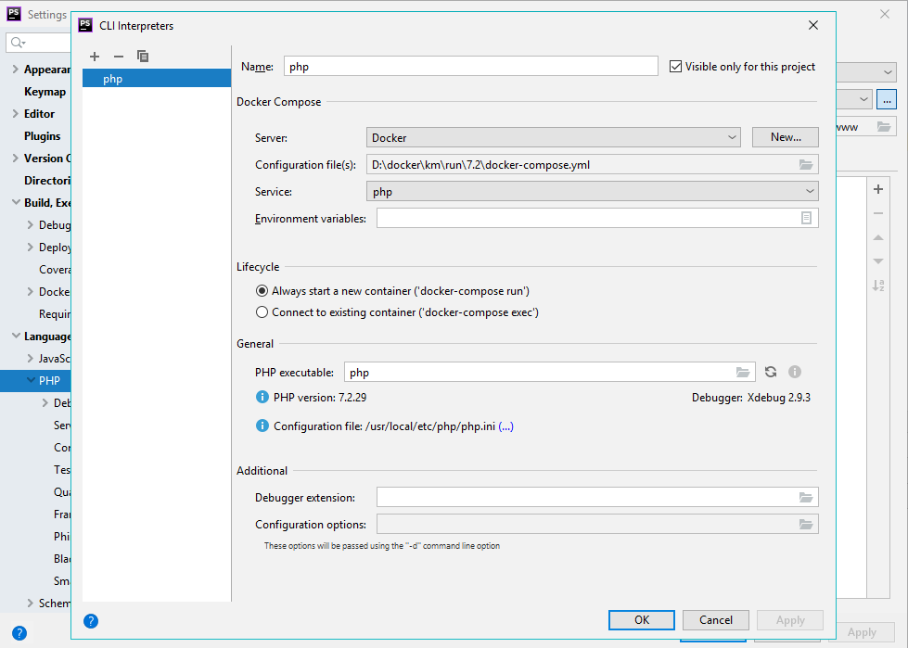This screenshot has height=648, width=908.
Task: Select 'Connect to existing container' option
Action: 262,312
